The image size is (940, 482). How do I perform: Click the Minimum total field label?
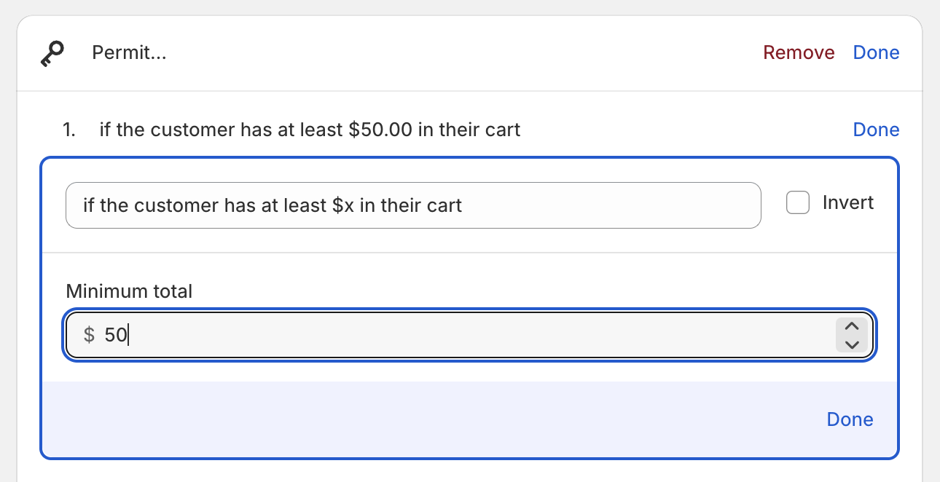[x=129, y=291]
